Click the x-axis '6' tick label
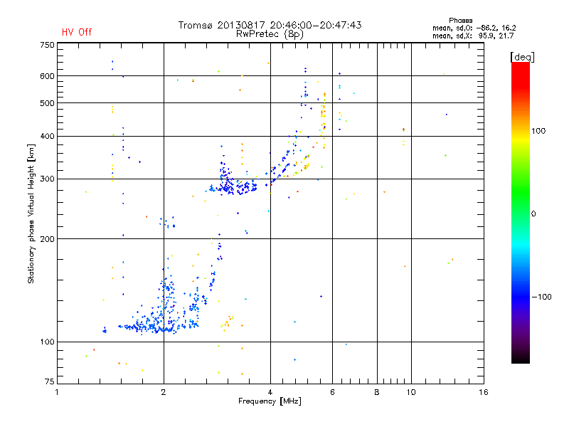569x427 pixels. (332, 392)
